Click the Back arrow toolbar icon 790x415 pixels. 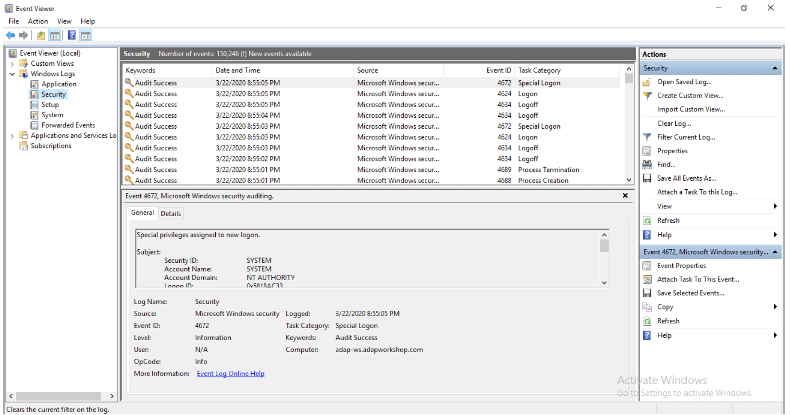point(10,35)
